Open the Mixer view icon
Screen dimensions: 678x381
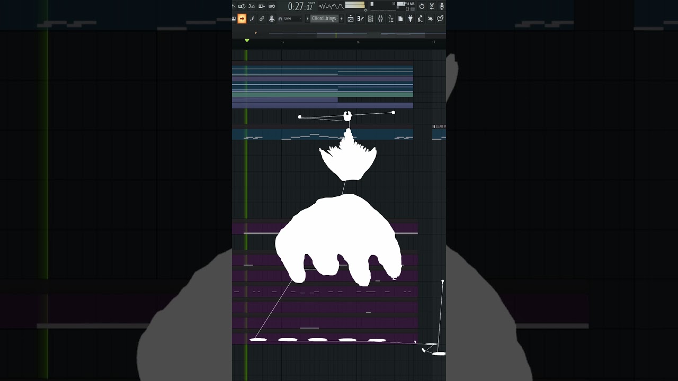(380, 19)
